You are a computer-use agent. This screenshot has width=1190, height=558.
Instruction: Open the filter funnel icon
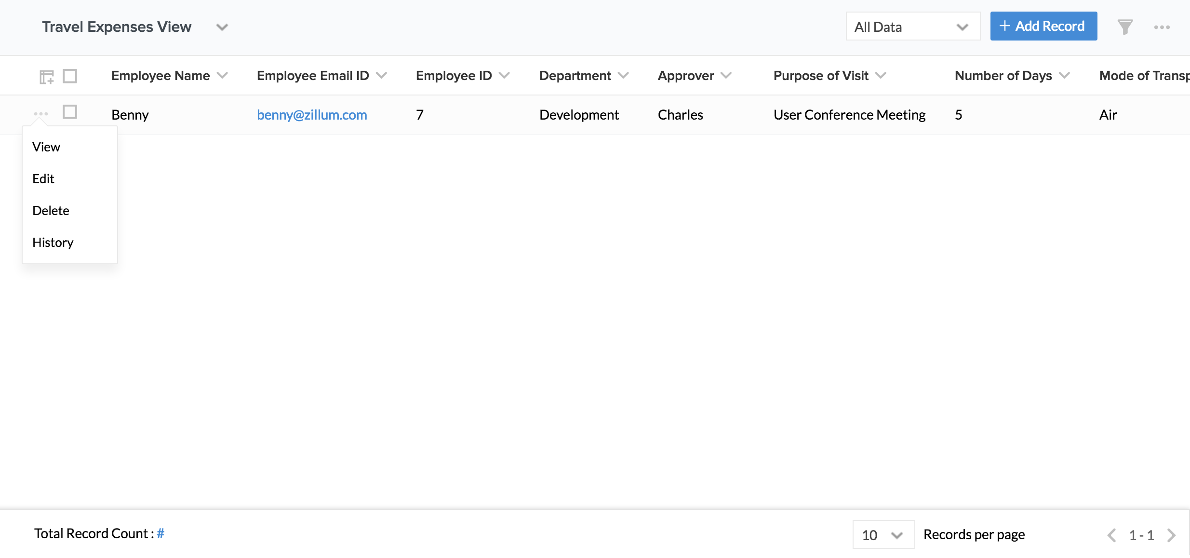(x=1124, y=27)
